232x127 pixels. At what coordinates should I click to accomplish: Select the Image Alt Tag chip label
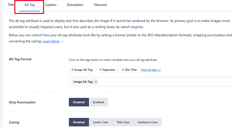(83, 82)
